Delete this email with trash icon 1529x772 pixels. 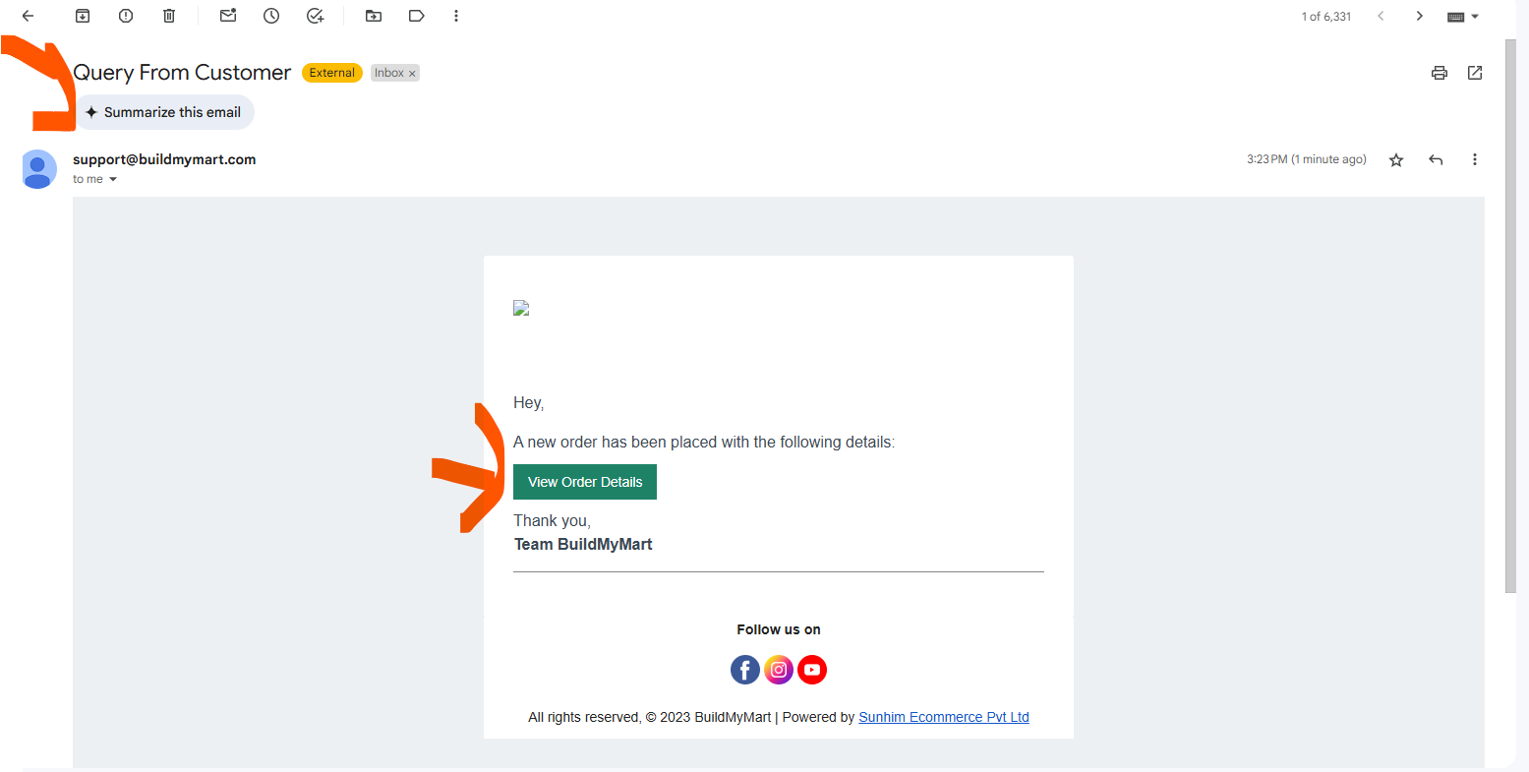pyautogui.click(x=169, y=16)
